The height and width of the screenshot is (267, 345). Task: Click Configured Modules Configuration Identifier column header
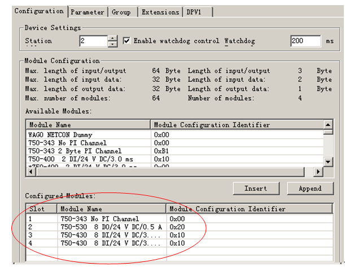pyautogui.click(x=250, y=209)
